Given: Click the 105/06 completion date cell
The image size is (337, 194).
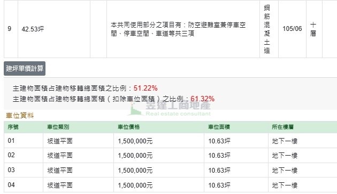Looking at the screenshot, I should pos(292,29).
